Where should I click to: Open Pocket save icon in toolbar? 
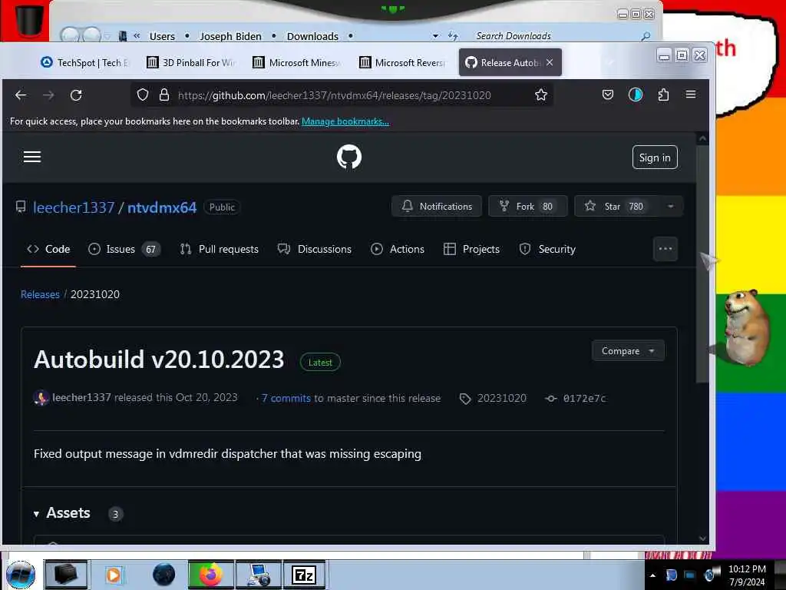[x=608, y=94]
